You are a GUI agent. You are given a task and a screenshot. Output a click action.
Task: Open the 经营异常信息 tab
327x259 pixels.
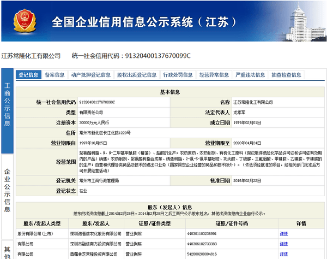[x=214, y=75]
